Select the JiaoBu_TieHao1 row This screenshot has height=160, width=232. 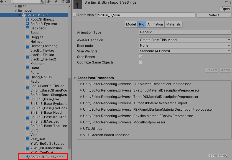tap(34, 55)
